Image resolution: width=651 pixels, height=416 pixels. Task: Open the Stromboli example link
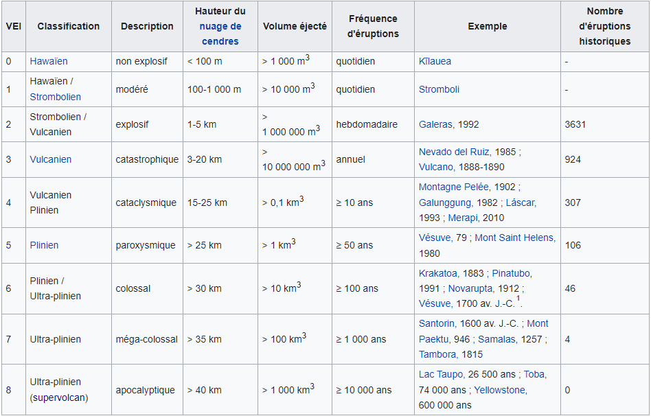439,89
